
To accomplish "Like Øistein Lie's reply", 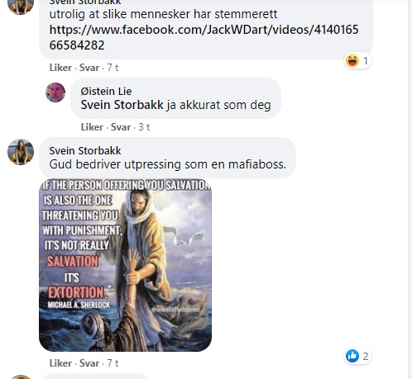I will click(92, 127).
